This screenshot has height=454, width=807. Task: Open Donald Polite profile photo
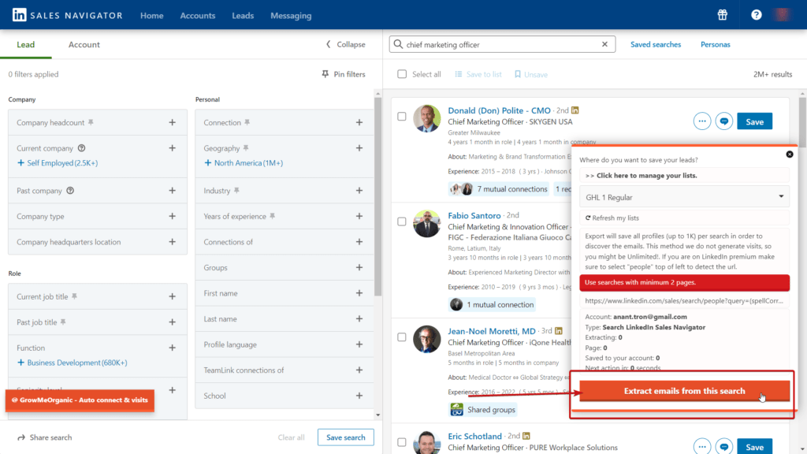tap(426, 118)
